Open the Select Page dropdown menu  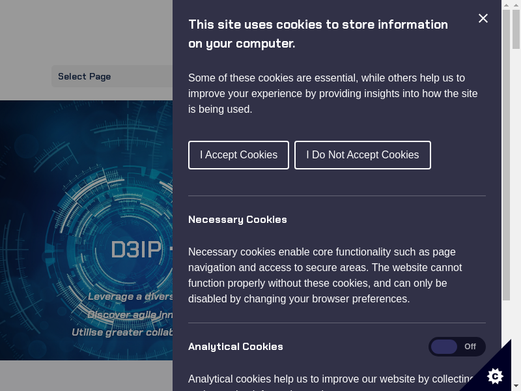(112, 76)
